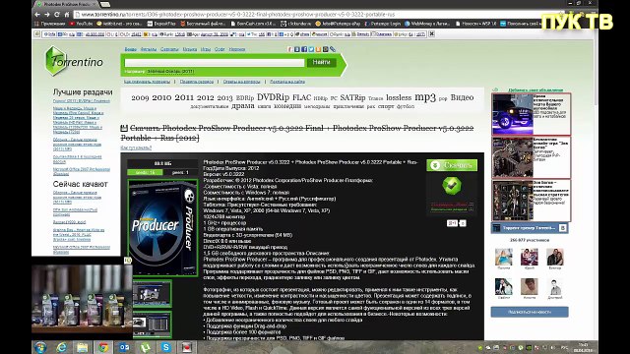Open the Фильмы menu item

149,49
